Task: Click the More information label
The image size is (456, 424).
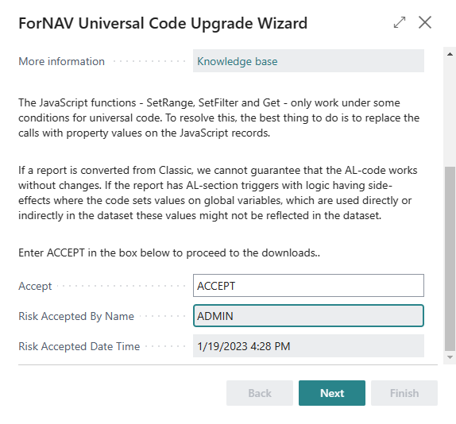Action: [x=61, y=61]
